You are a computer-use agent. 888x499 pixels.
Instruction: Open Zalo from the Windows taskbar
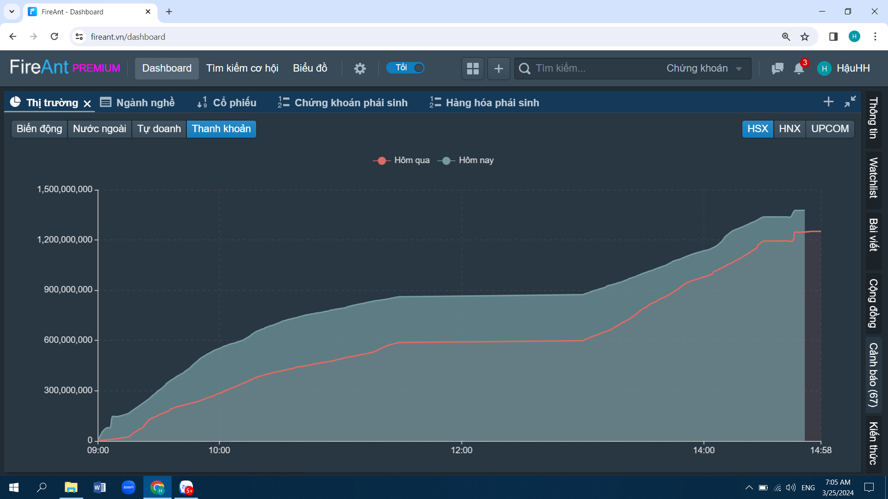[x=186, y=487]
